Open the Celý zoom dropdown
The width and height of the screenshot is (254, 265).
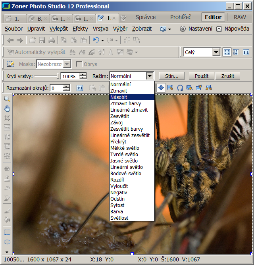pos(216,52)
